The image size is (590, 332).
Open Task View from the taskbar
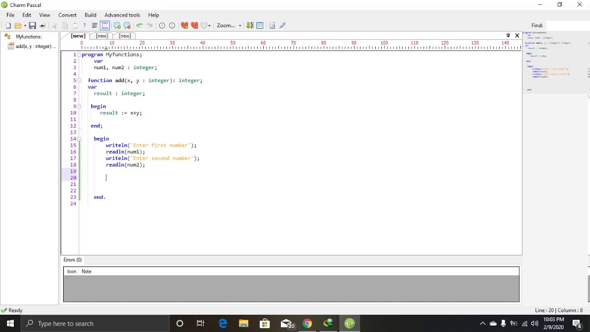201,324
